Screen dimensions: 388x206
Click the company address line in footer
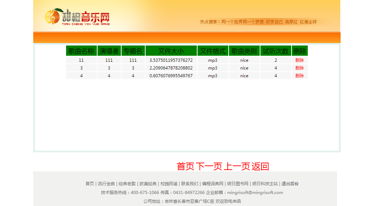[192, 201]
